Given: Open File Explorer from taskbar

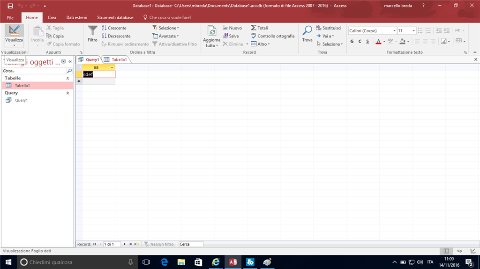Looking at the screenshot, I should point(181,262).
